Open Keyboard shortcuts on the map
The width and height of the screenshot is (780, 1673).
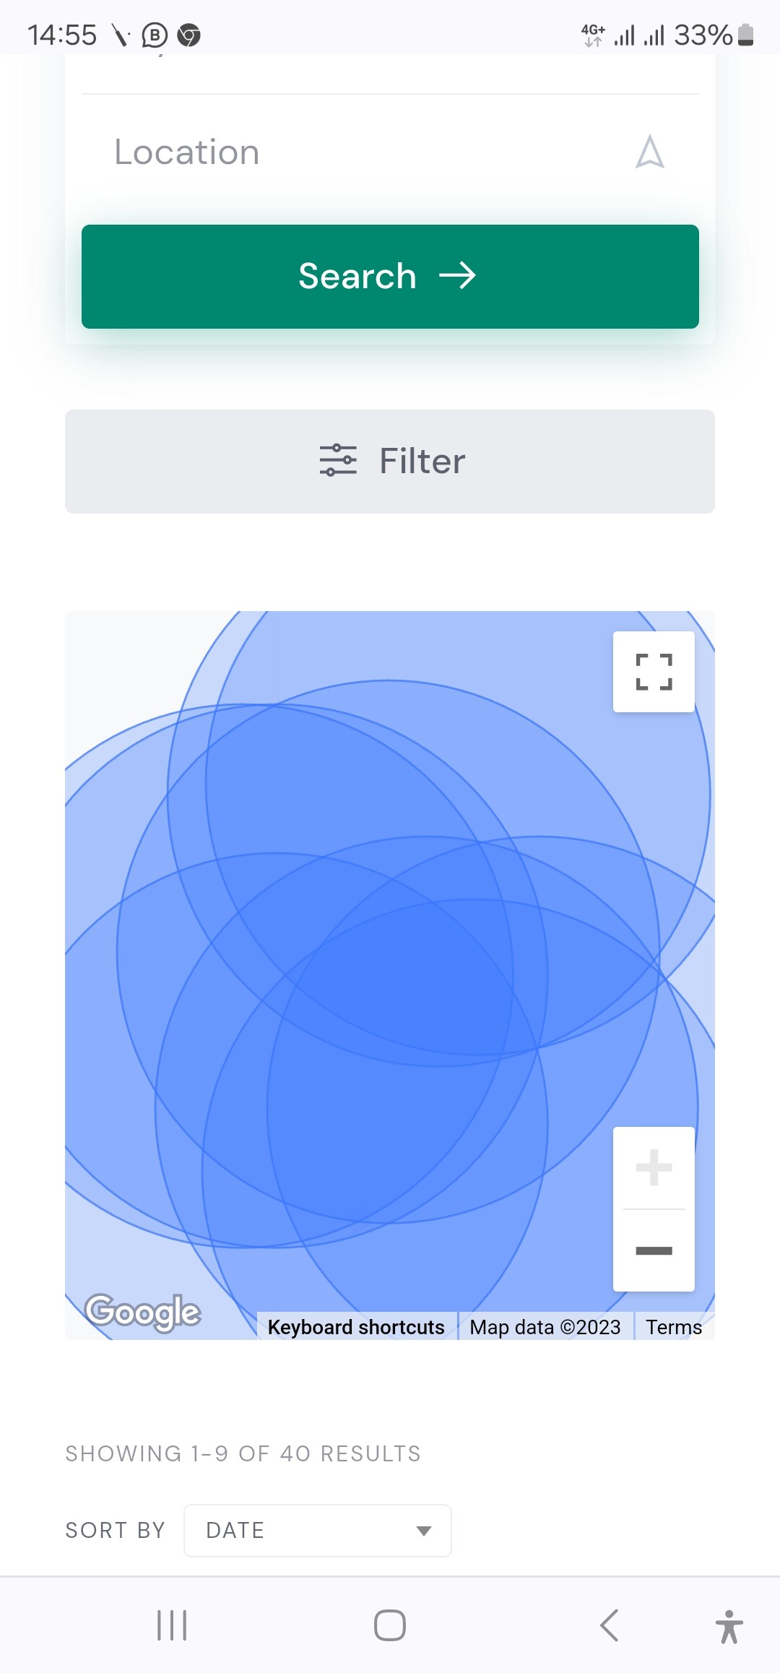pos(356,1327)
